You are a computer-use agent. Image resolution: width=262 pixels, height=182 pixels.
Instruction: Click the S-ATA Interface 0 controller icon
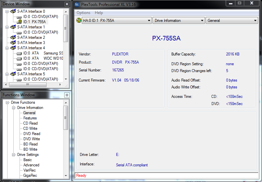point(13,11)
